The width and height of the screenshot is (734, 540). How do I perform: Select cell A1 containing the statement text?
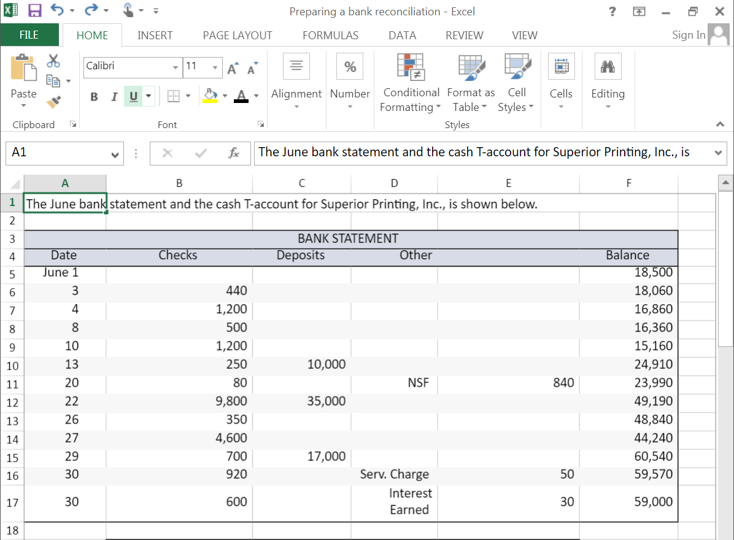pos(64,203)
